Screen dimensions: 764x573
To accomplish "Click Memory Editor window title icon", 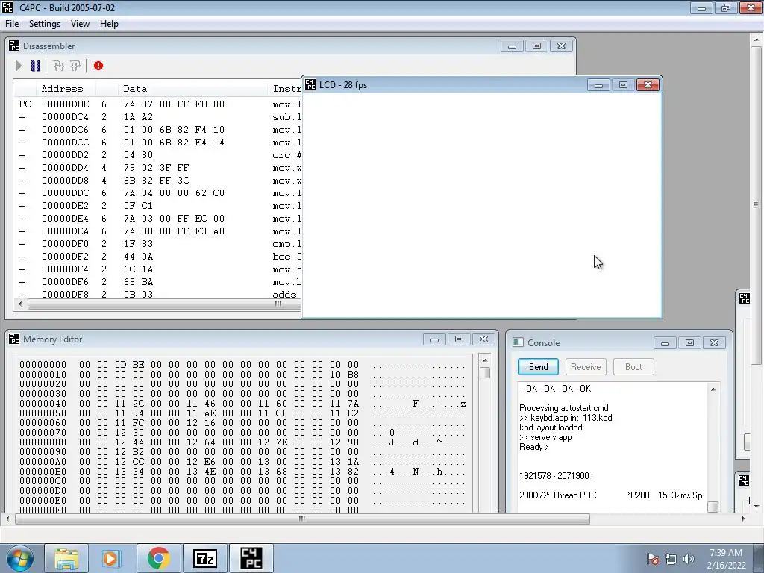I will 14,339.
